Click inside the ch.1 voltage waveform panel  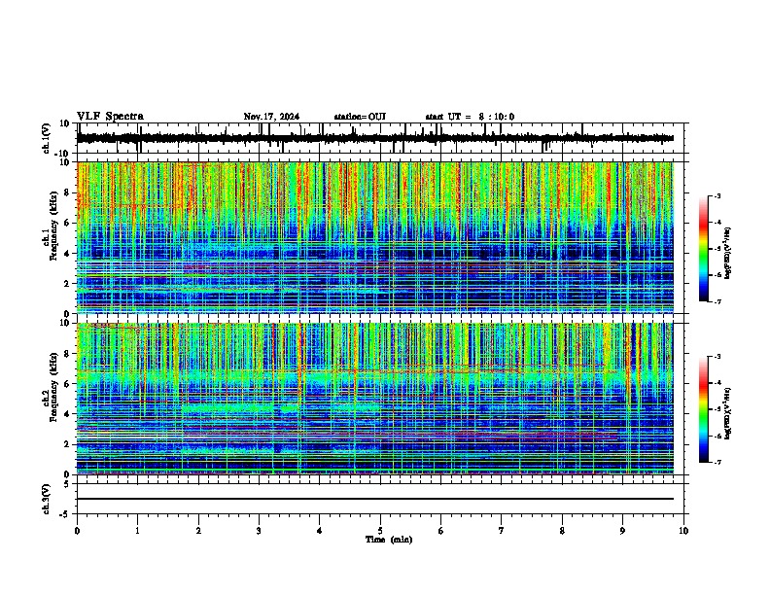click(x=380, y=138)
